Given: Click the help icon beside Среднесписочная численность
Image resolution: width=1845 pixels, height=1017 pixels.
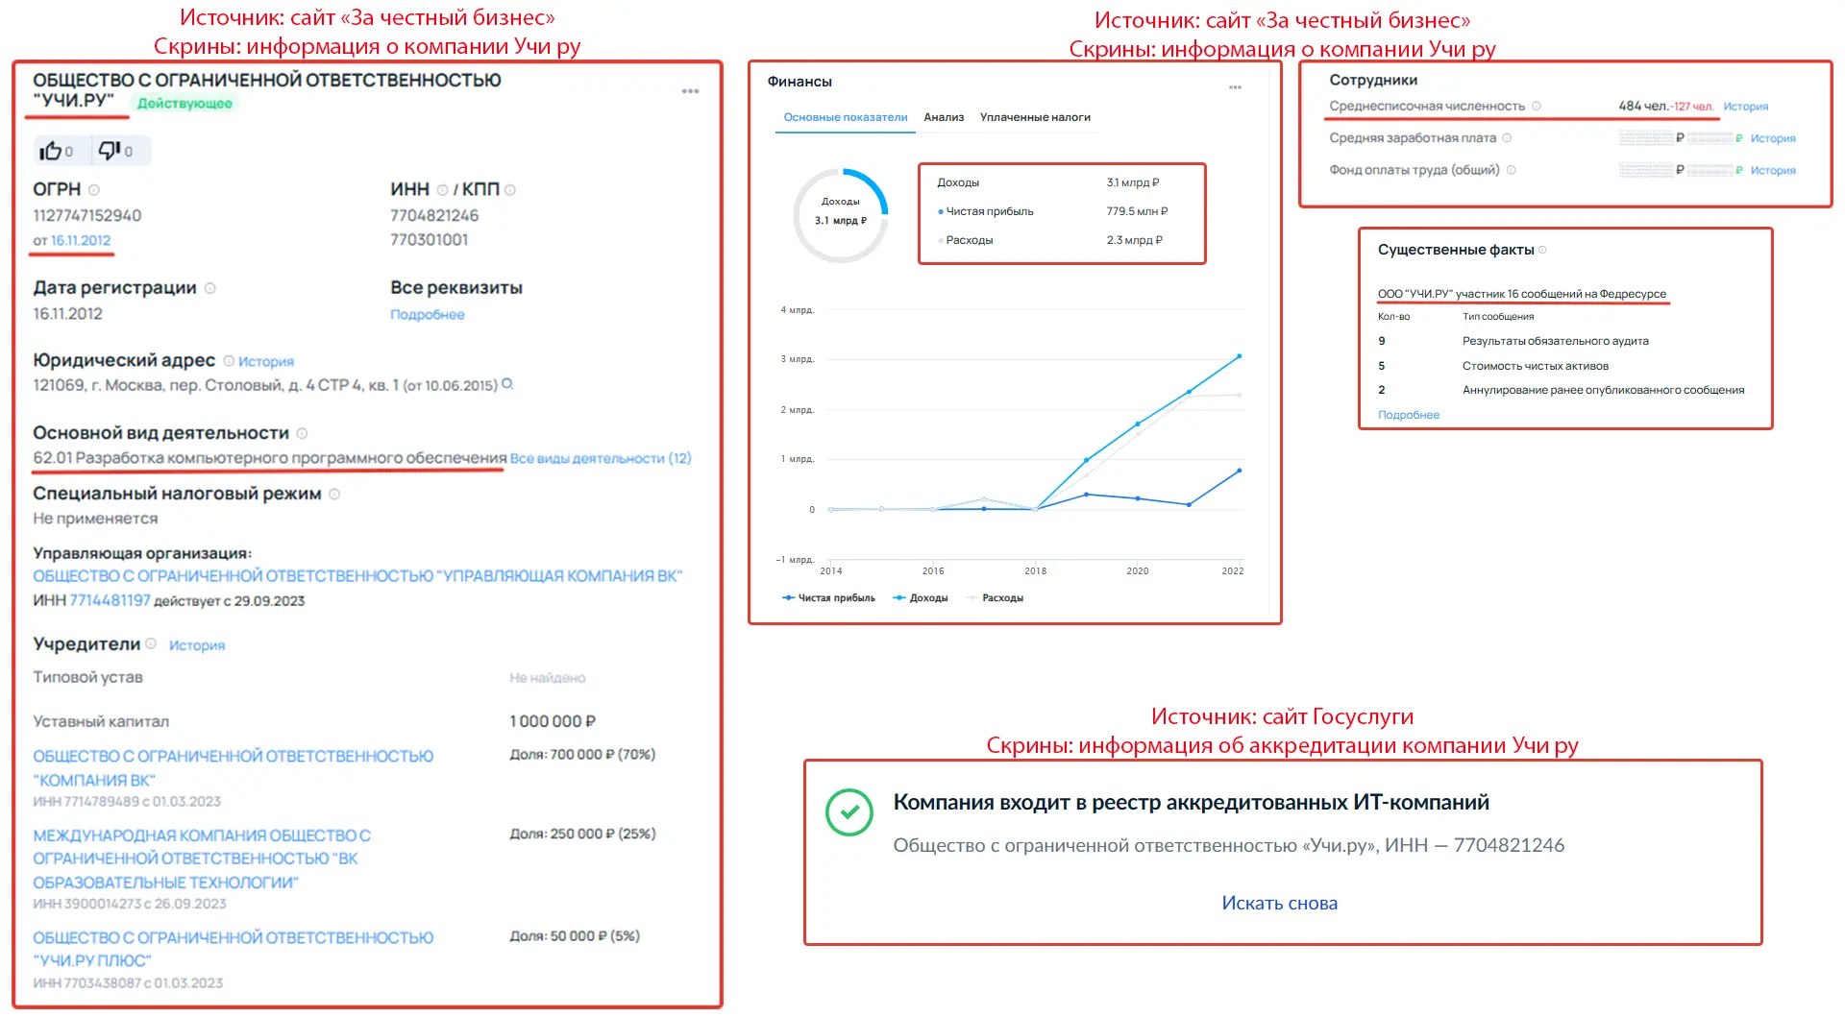Looking at the screenshot, I should [x=1536, y=106].
